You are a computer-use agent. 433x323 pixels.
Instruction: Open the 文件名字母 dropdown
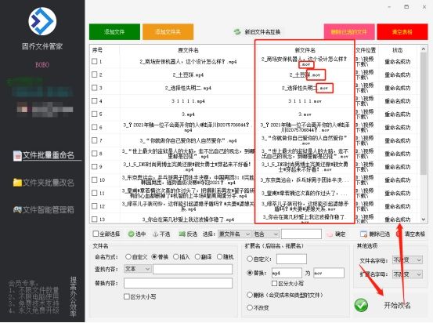(x=407, y=260)
